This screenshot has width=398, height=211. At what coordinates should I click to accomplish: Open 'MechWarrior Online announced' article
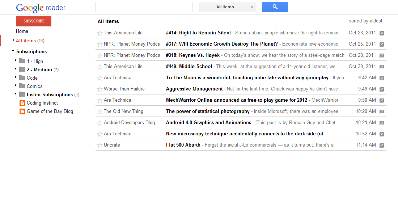tap(237, 100)
